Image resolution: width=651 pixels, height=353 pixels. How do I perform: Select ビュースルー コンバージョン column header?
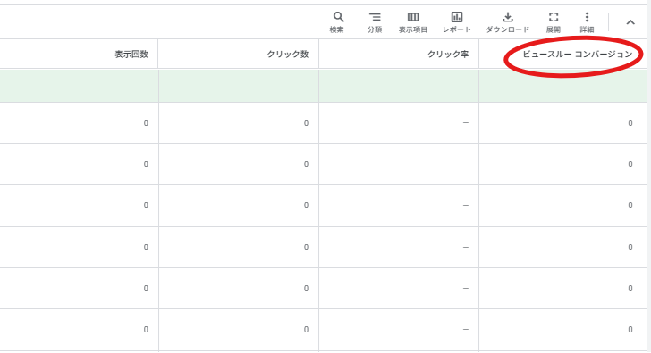pyautogui.click(x=578, y=55)
